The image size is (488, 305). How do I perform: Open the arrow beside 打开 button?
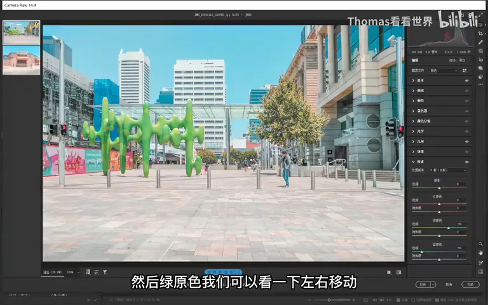(433, 285)
